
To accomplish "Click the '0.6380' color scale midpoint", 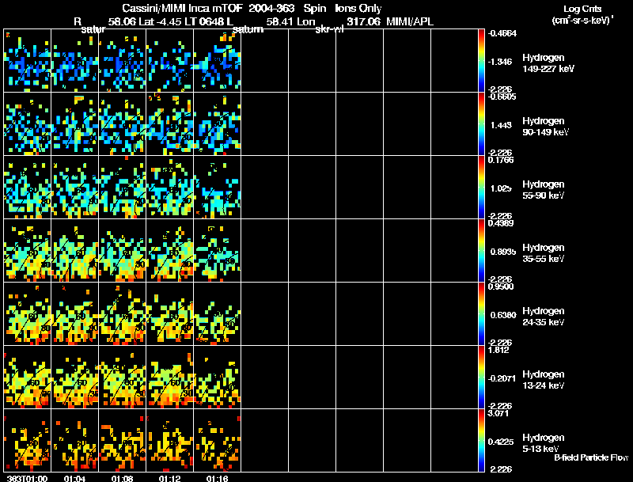I will [x=503, y=315].
